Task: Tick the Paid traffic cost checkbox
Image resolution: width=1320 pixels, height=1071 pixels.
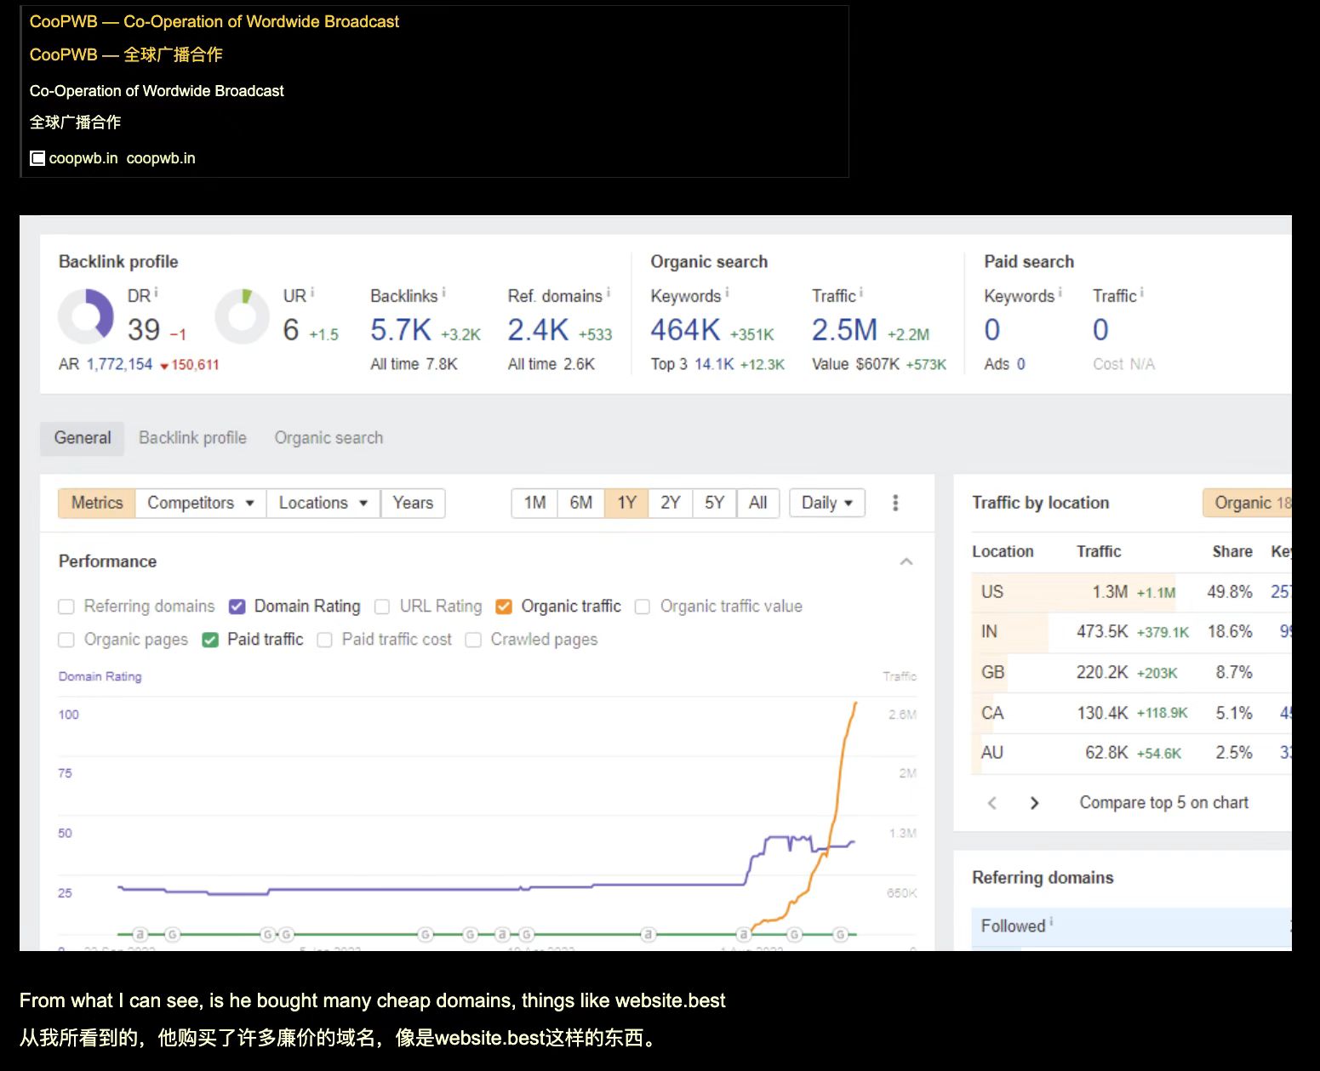Action: 324,640
